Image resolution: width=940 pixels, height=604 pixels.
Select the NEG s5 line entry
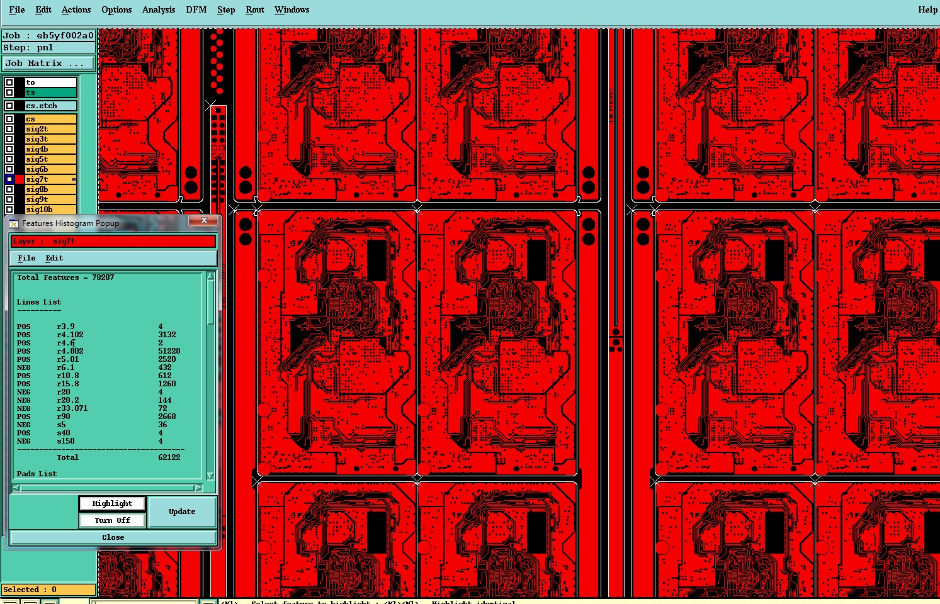[x=92, y=425]
